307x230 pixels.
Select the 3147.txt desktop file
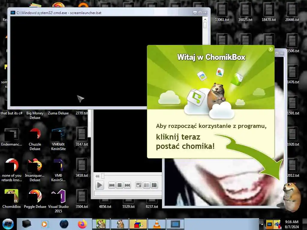point(82,137)
